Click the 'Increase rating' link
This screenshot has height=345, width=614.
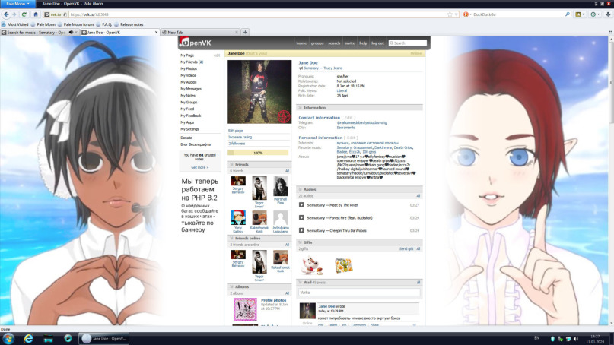point(240,137)
